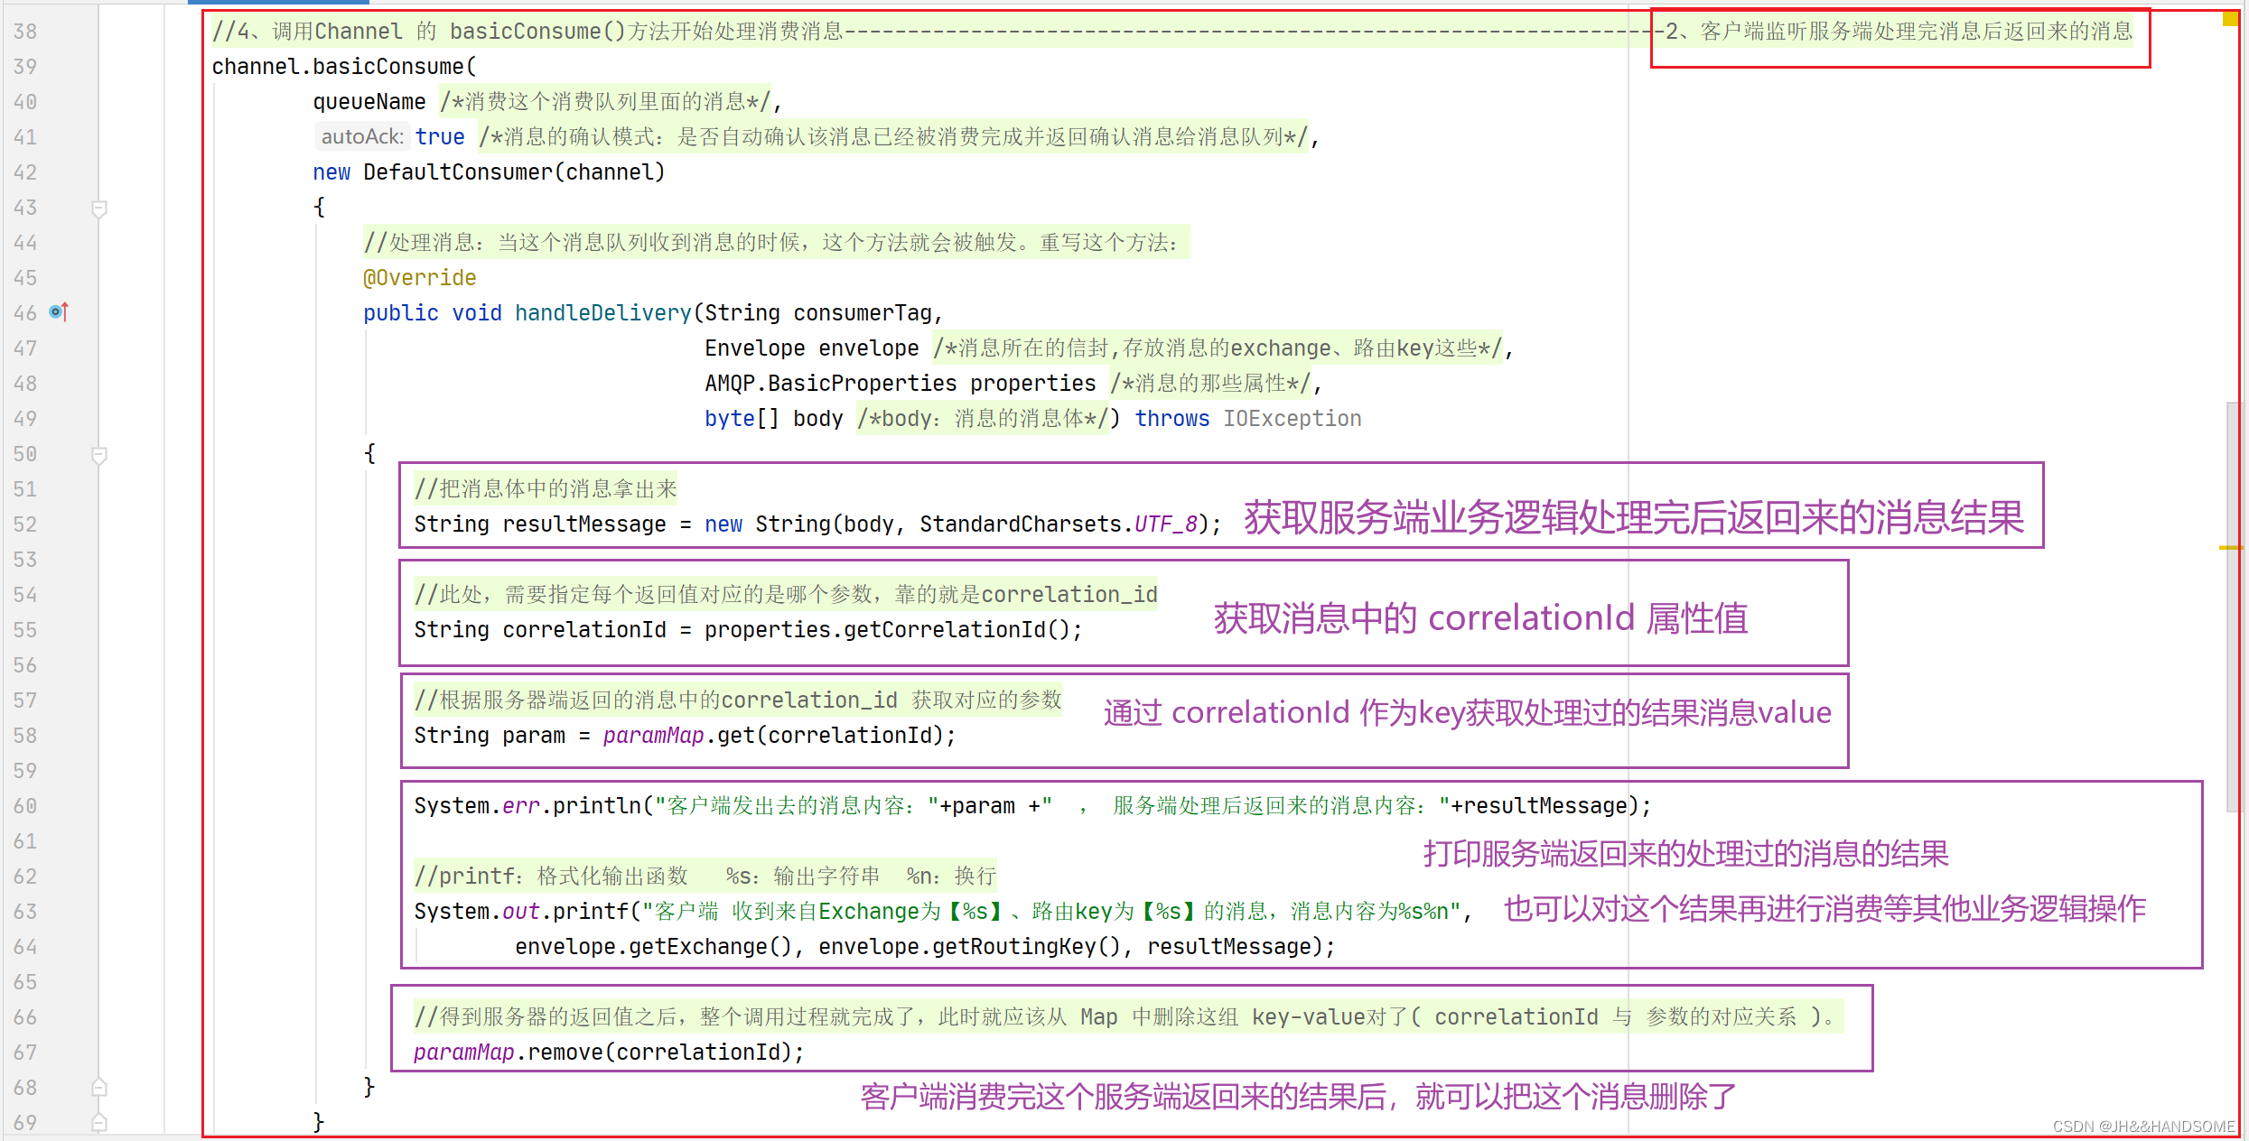This screenshot has height=1141, width=2249.
Task: Click the comment //printf: 格式化输出函数
Action: coord(705,877)
